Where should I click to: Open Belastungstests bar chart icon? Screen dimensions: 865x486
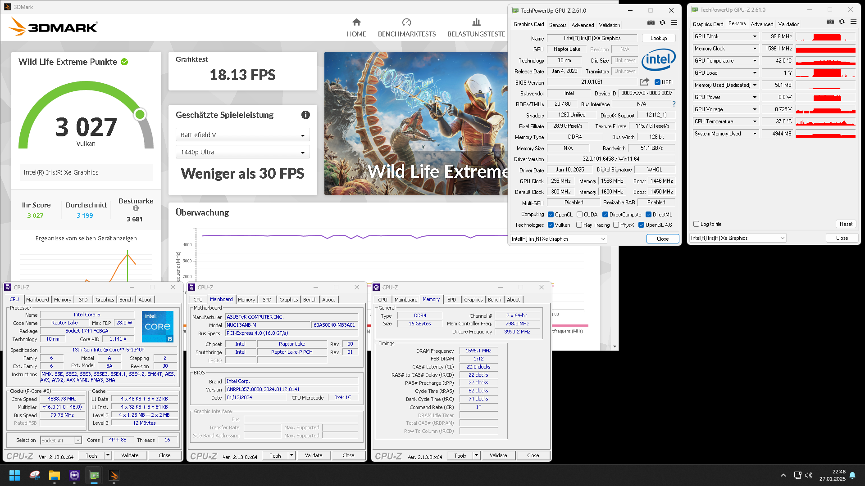tap(476, 22)
